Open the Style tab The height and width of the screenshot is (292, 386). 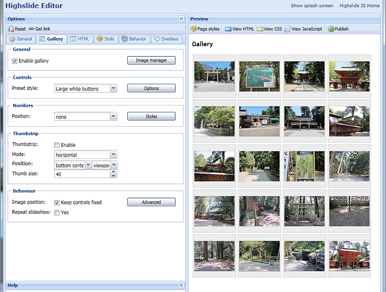tap(106, 39)
